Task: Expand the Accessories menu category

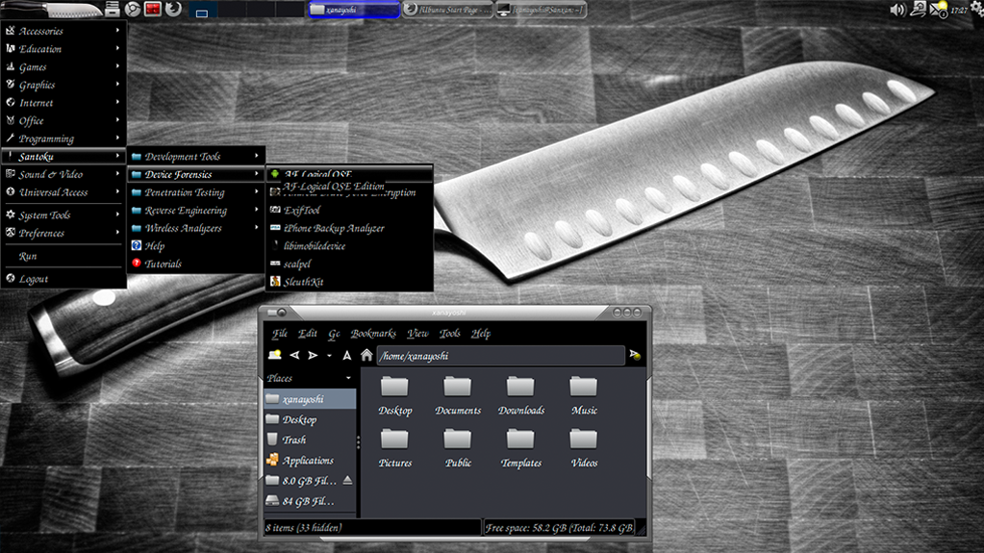Action: click(x=63, y=31)
